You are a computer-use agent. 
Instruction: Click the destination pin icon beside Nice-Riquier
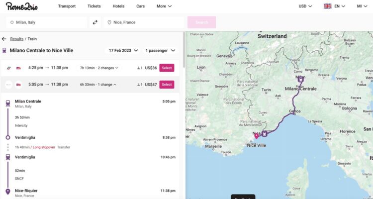pyautogui.click(x=8, y=192)
